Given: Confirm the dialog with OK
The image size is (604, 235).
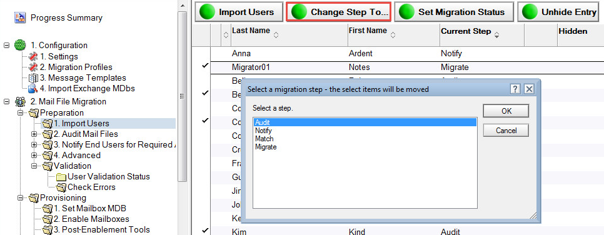Looking at the screenshot, I should 506,111.
